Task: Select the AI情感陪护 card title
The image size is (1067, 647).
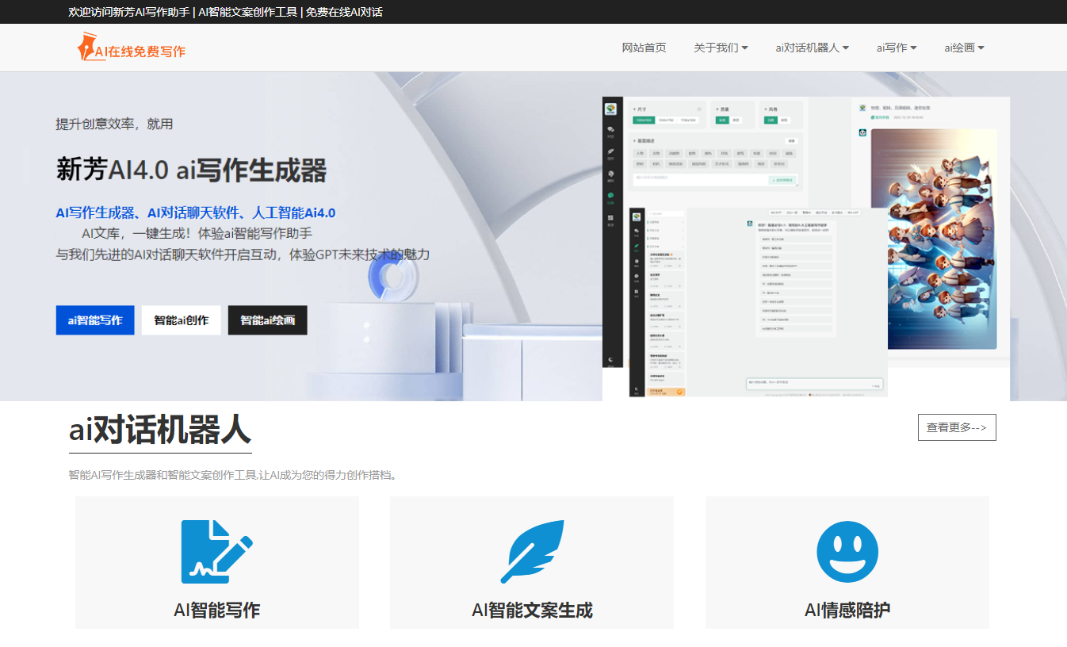Action: 847,610
